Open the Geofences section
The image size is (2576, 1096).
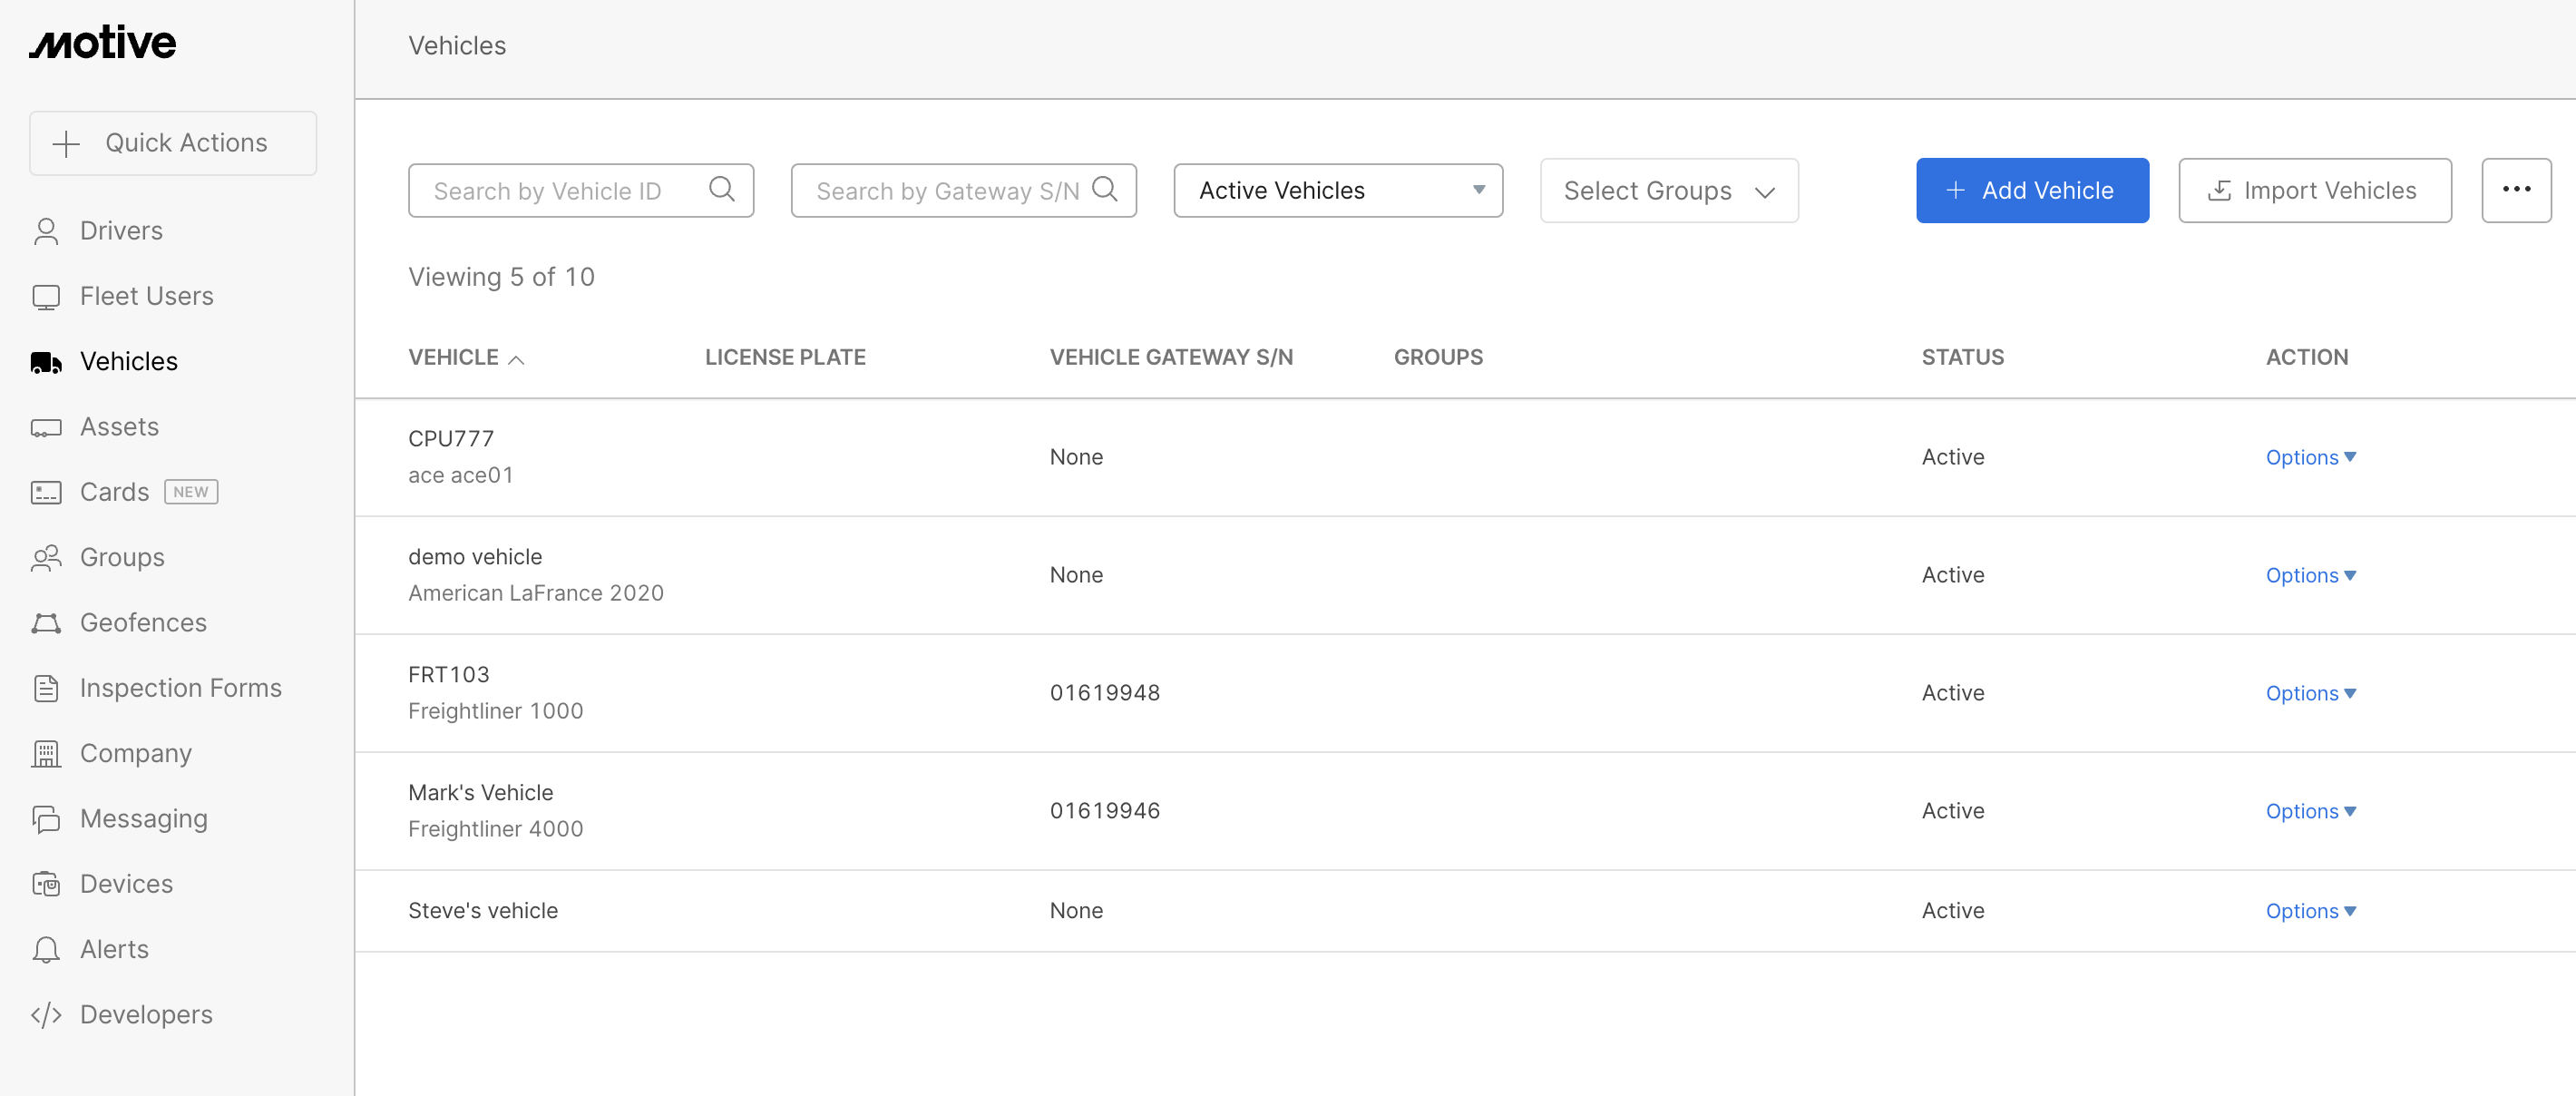click(x=143, y=623)
